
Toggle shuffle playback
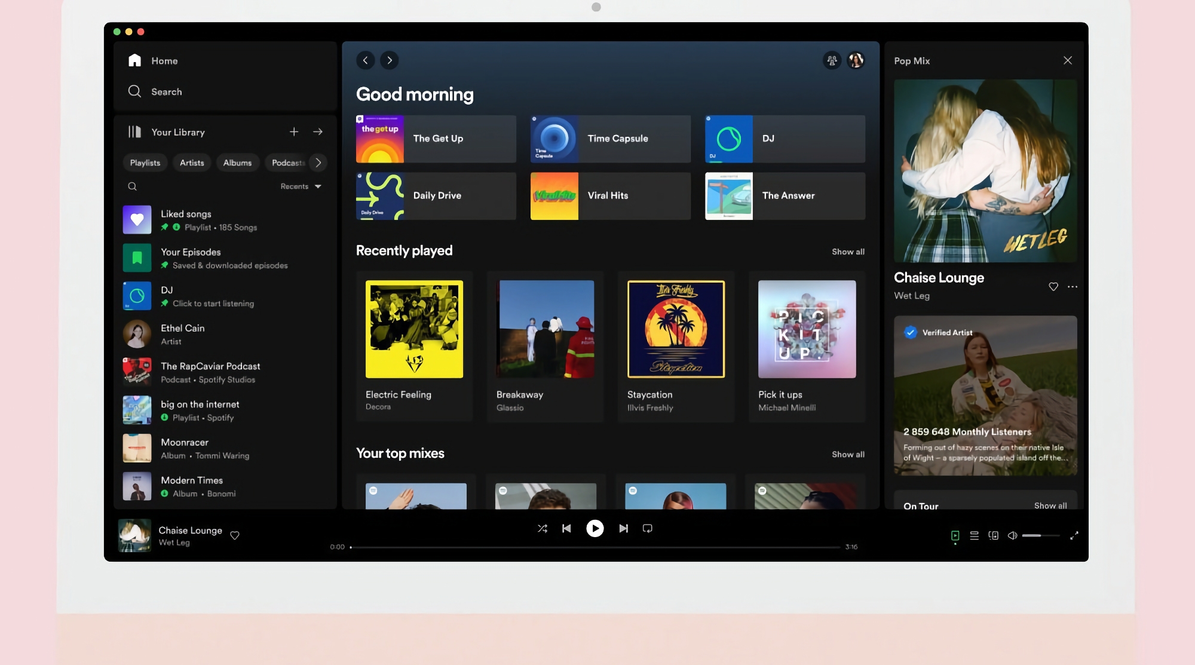click(x=542, y=528)
